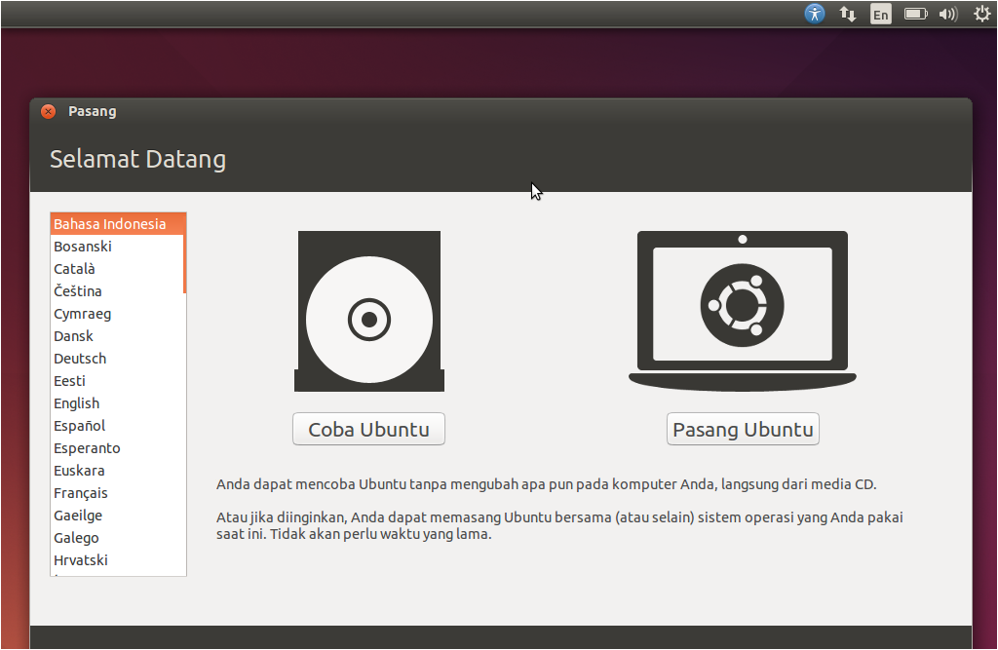
Task: Click the Coba Ubuntu button
Action: (x=368, y=429)
